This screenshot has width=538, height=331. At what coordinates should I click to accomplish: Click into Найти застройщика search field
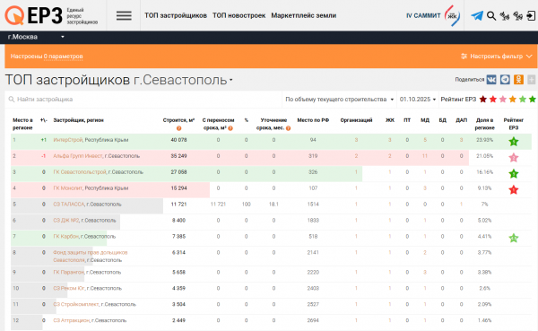(x=143, y=100)
